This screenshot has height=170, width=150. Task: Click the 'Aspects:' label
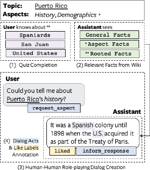(16, 14)
